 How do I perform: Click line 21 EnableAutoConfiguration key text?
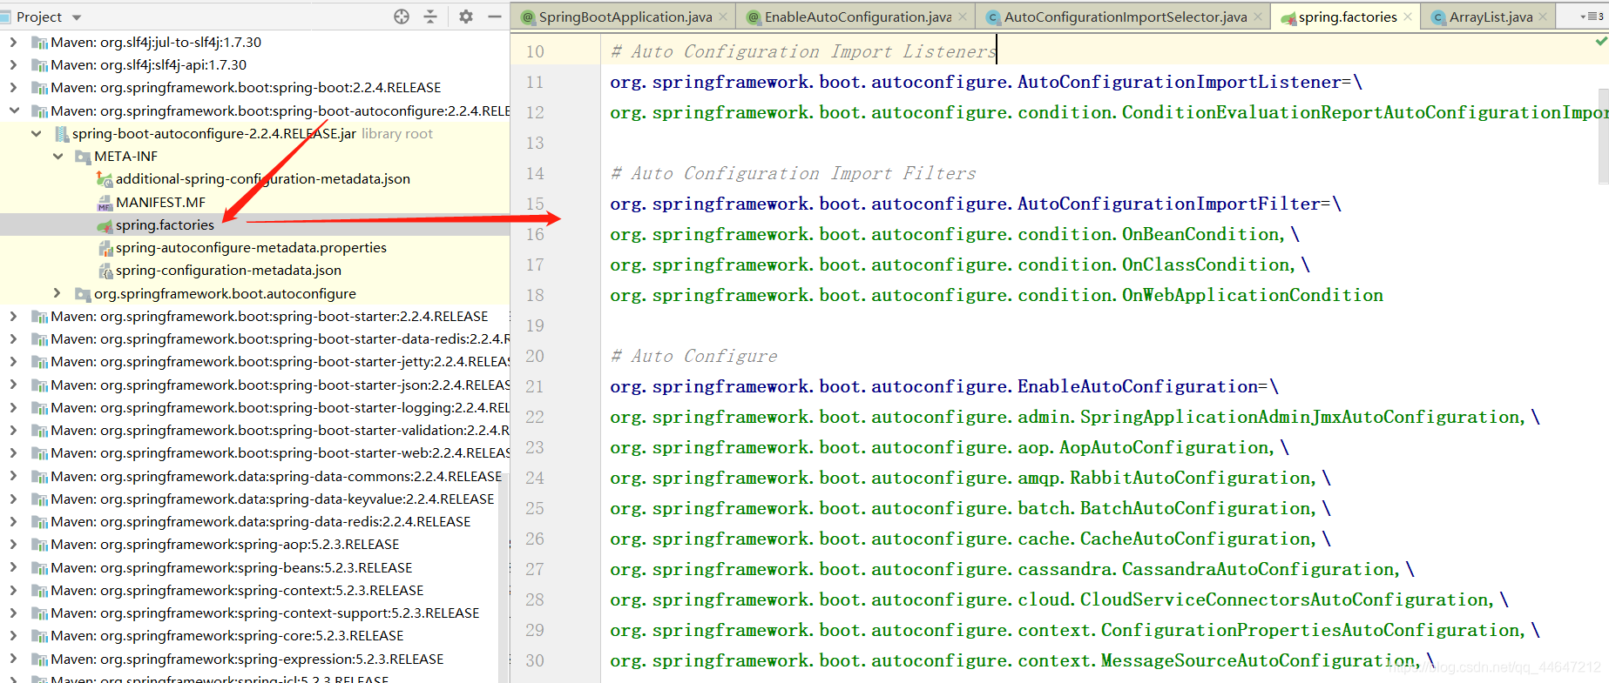[x=934, y=386]
